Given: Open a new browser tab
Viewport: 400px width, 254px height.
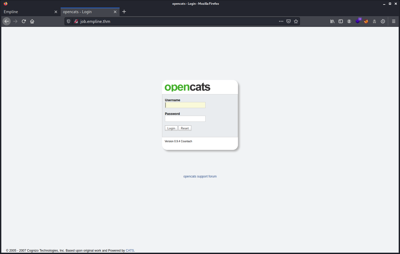Looking at the screenshot, I should click(124, 12).
